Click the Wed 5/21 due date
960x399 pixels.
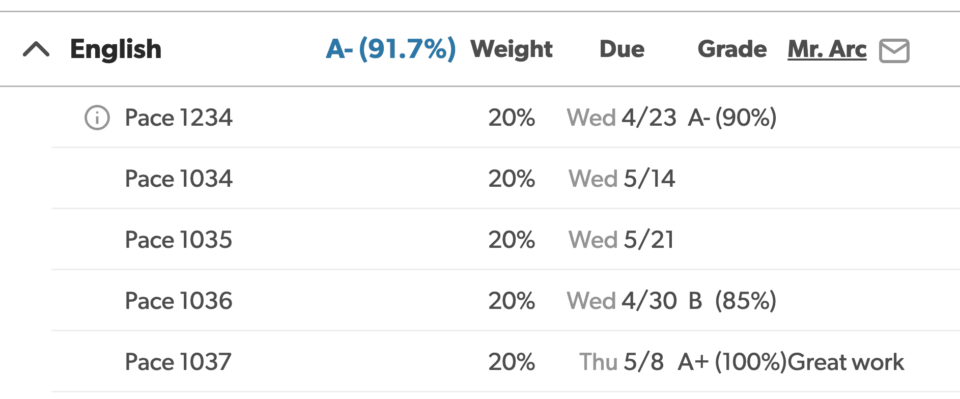click(622, 240)
